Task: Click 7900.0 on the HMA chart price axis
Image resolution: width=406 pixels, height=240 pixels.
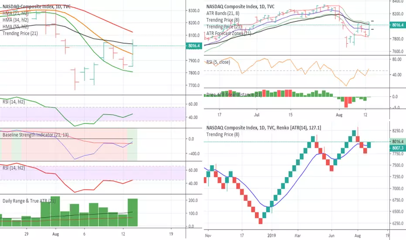Action: coord(194,61)
